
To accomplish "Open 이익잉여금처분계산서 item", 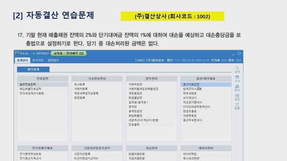I will 197,107.
